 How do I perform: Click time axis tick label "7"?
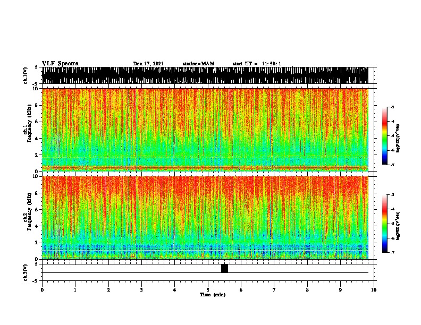coord(274,290)
